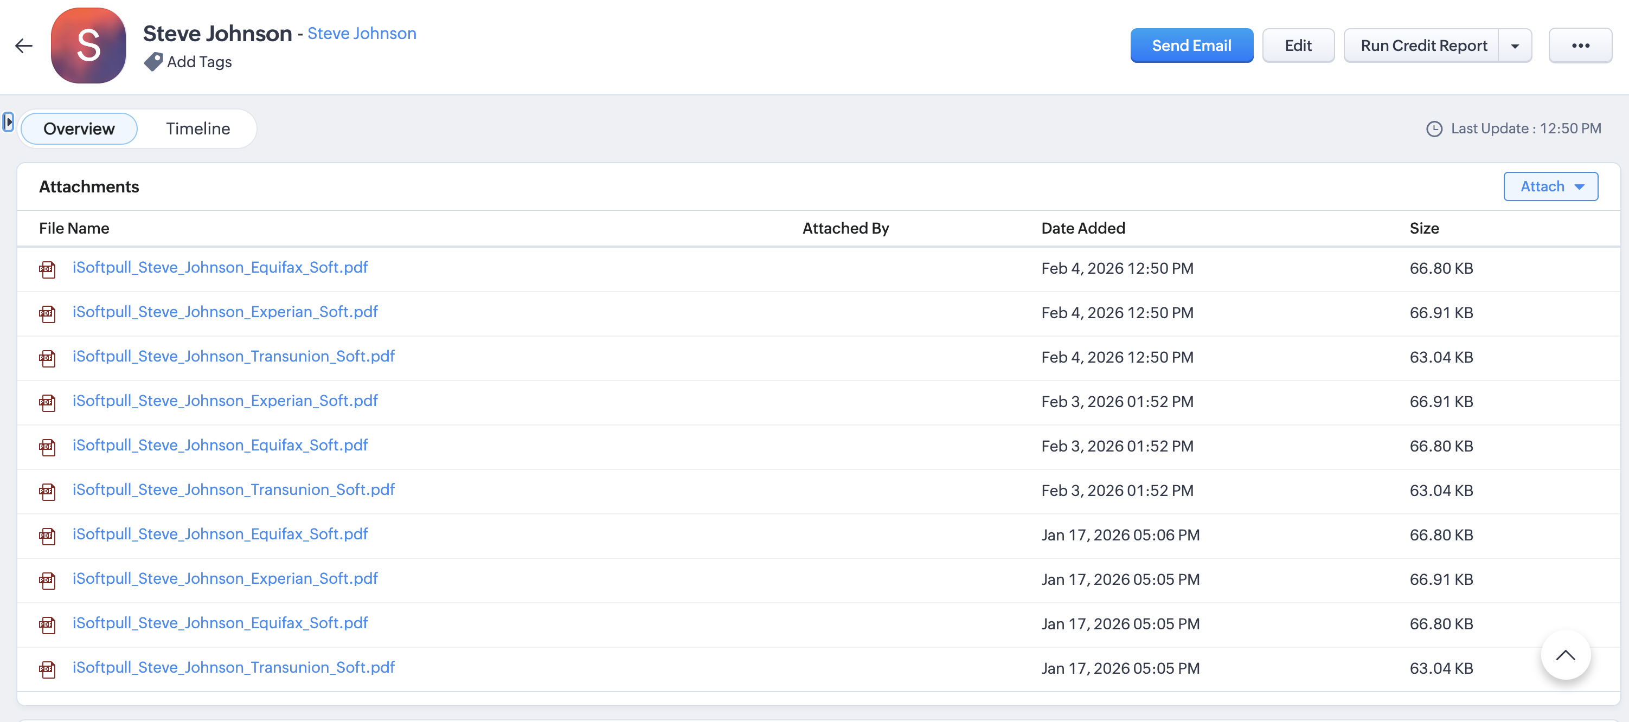This screenshot has width=1629, height=722.
Task: Open the Run Credit Report dropdown arrow
Action: (1515, 46)
